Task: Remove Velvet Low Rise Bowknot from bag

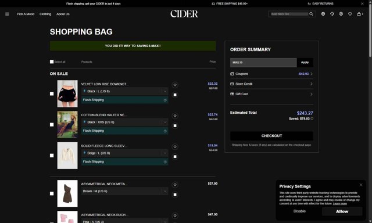Action: (175, 95)
